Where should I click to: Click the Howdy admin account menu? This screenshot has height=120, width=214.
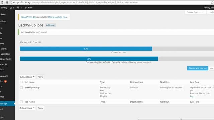[x=209, y=8]
